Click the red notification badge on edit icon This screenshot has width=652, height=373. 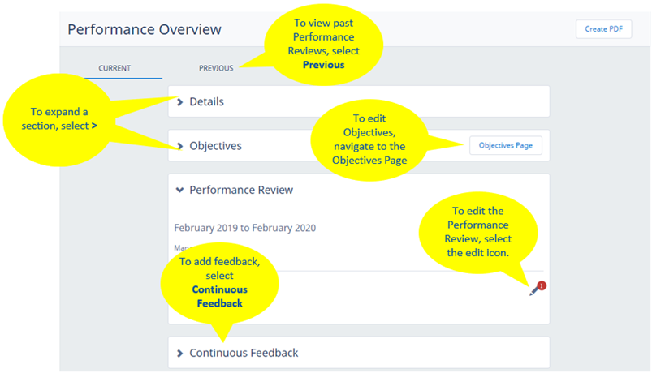(x=541, y=285)
